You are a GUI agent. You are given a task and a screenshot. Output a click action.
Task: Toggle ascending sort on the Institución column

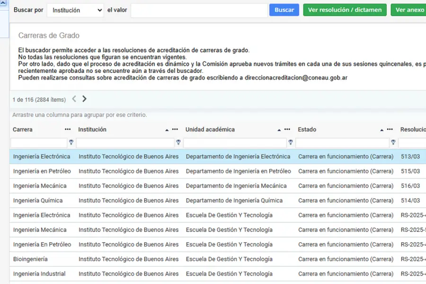click(167, 129)
